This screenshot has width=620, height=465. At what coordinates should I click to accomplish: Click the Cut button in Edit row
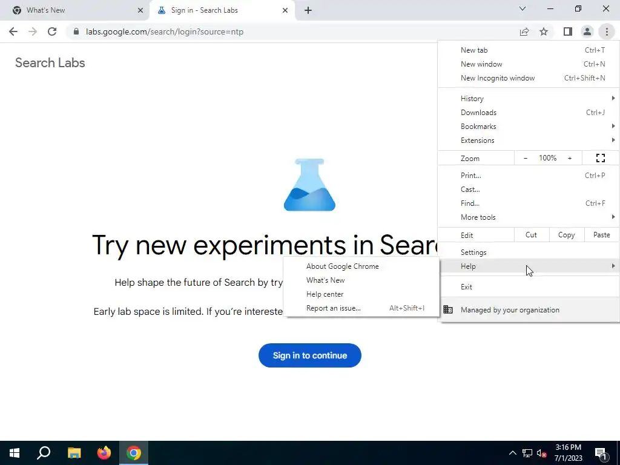(531, 235)
